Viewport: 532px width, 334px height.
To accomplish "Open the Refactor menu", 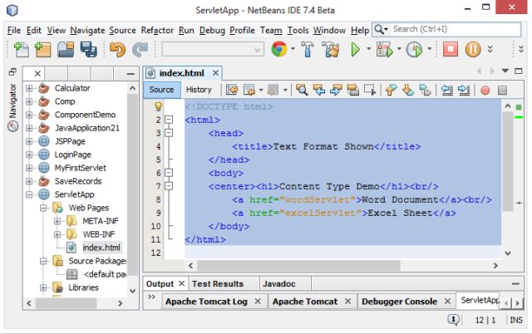I will [157, 31].
